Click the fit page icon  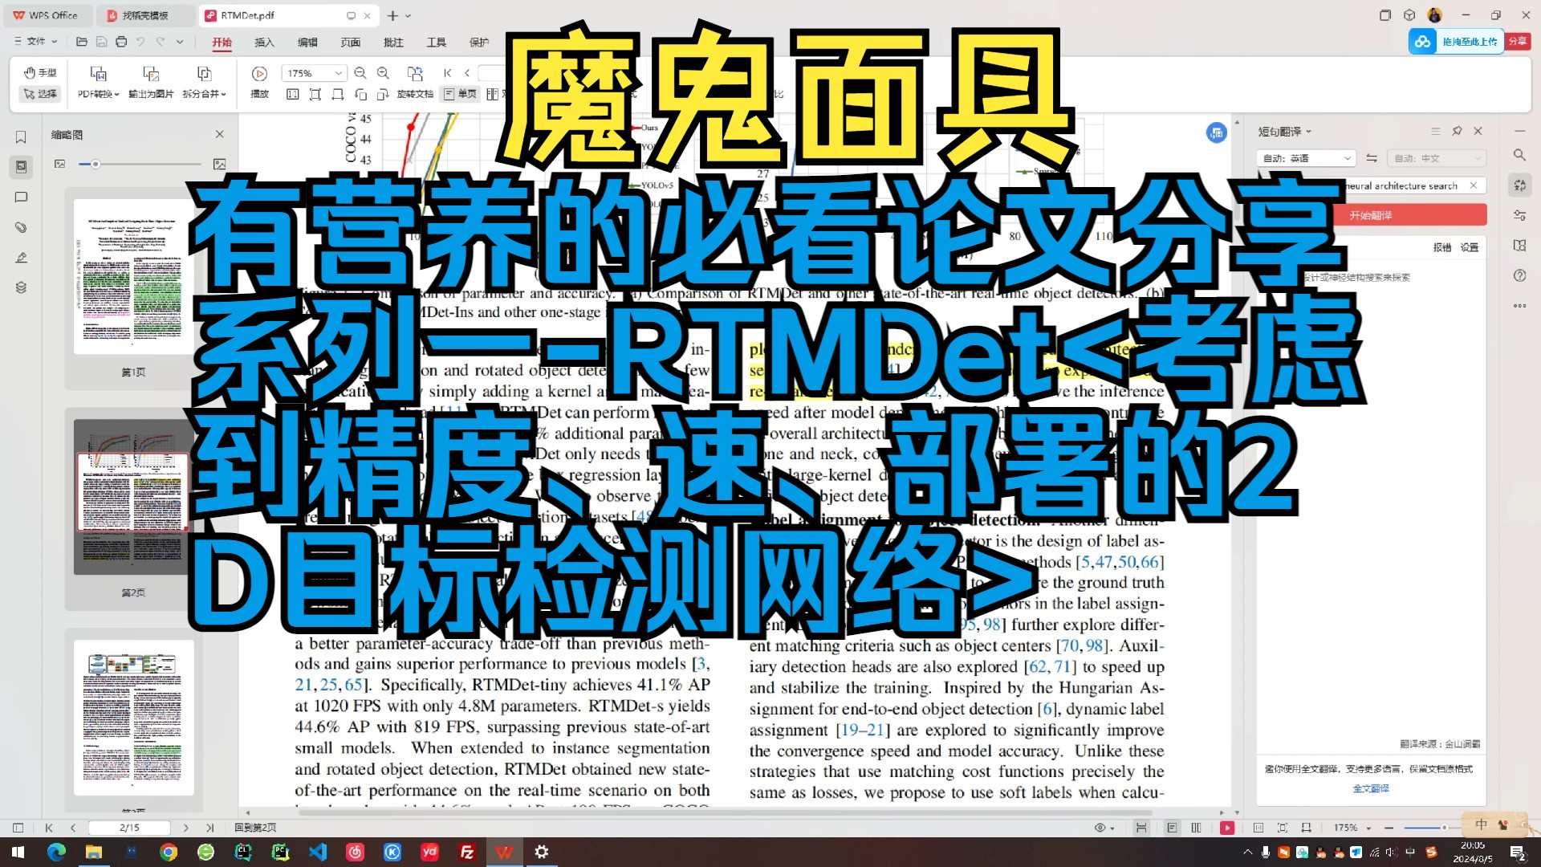[315, 95]
